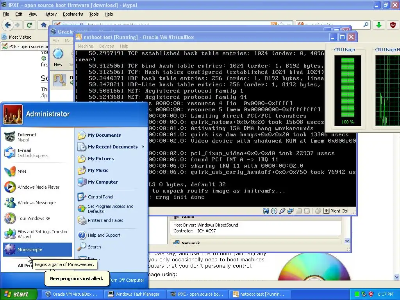Click the hard disk activity icon in VM status bar

[x=266, y=211]
